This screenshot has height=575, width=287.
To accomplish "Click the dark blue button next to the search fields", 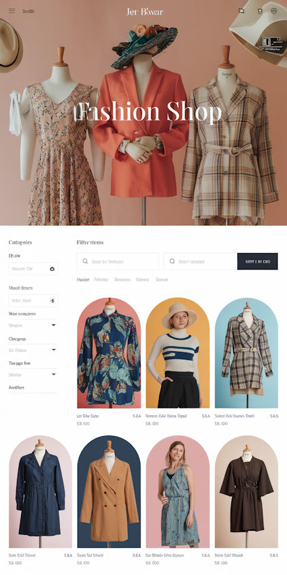I will (x=257, y=261).
